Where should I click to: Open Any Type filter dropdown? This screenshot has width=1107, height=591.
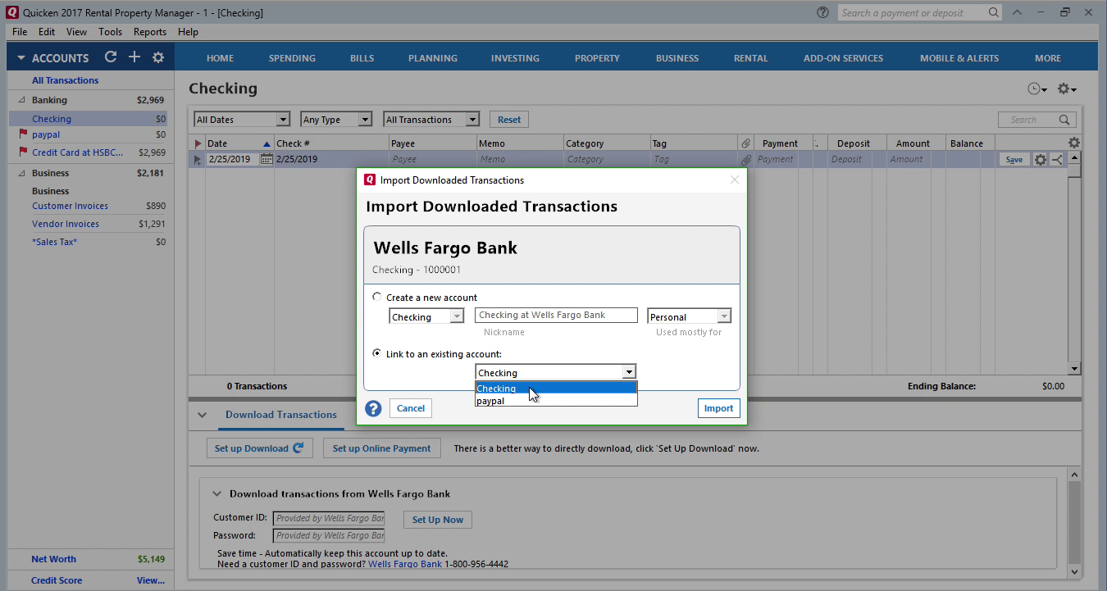pyautogui.click(x=336, y=120)
